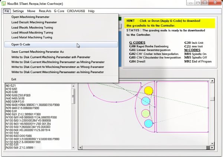Viewport: 223px width, 157px height.
Task: Open the Settings menu
Action: [x=18, y=11]
